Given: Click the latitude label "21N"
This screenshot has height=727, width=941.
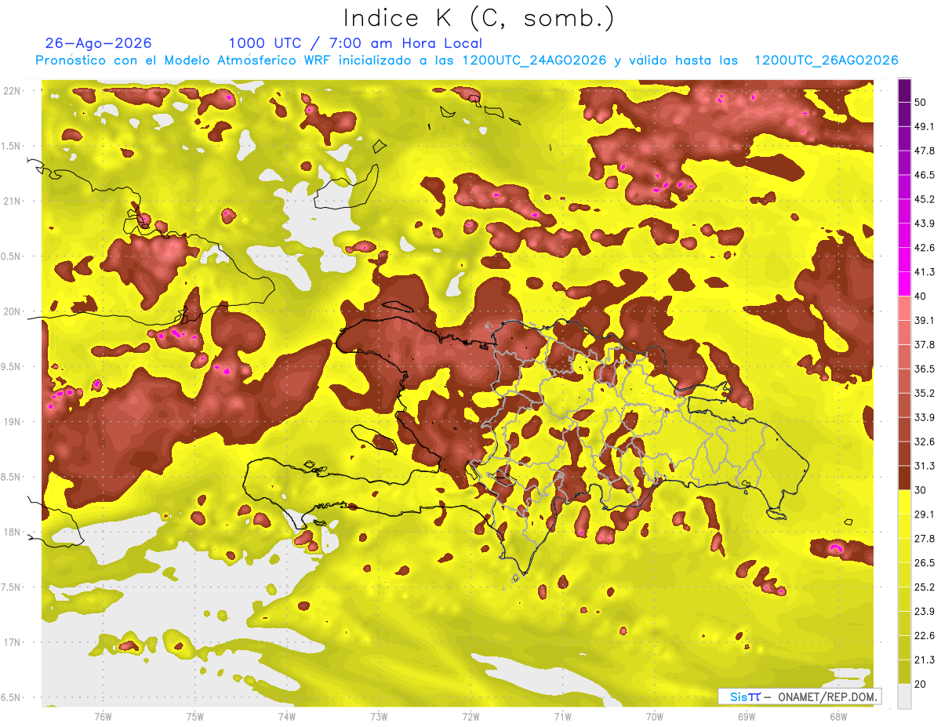Looking at the screenshot, I should click(12, 202).
